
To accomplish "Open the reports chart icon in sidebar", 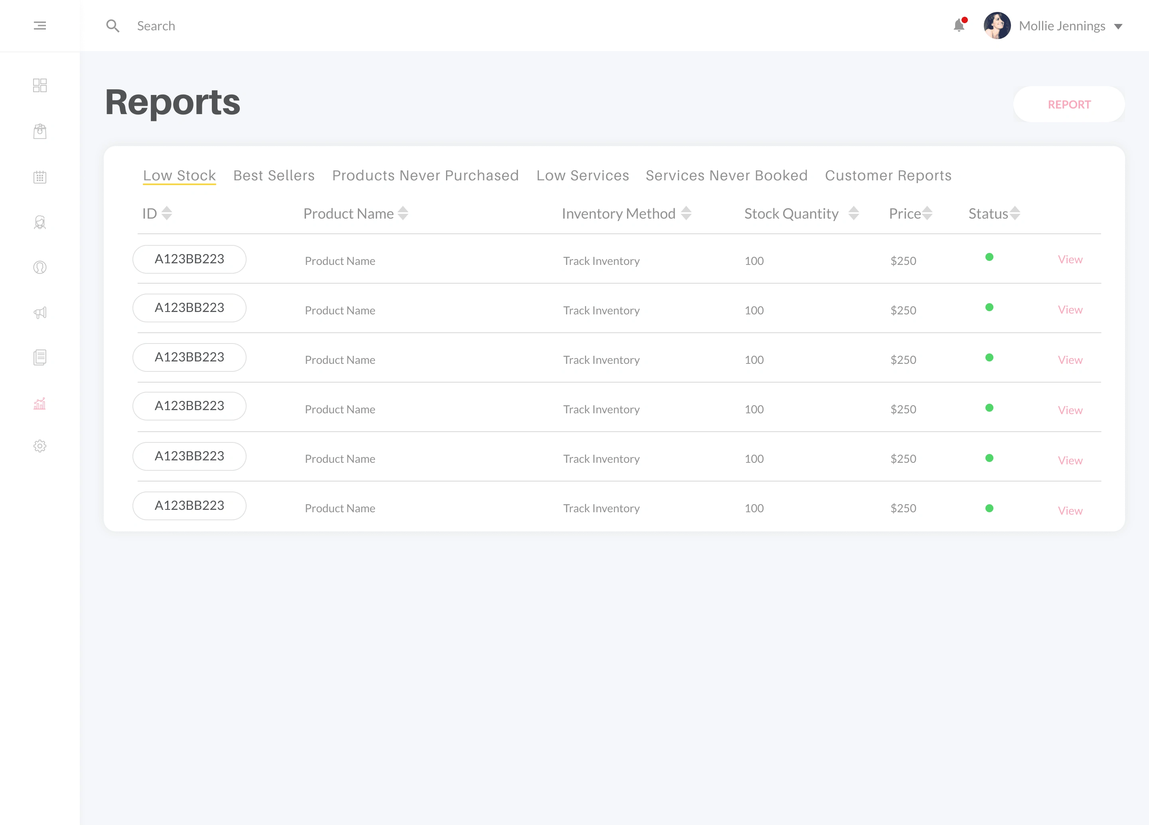I will coord(39,404).
